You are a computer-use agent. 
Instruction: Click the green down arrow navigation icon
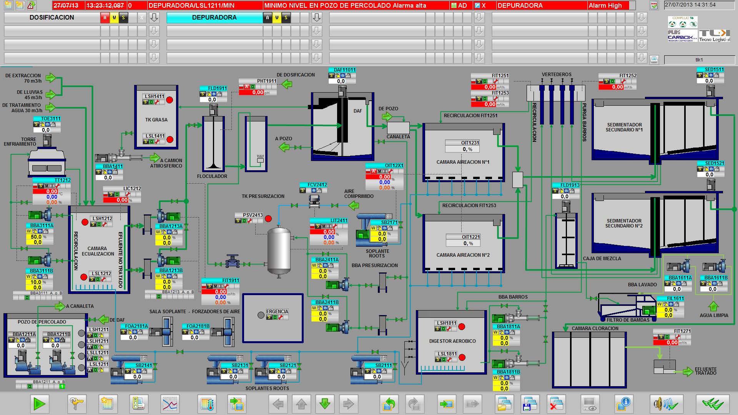point(325,404)
